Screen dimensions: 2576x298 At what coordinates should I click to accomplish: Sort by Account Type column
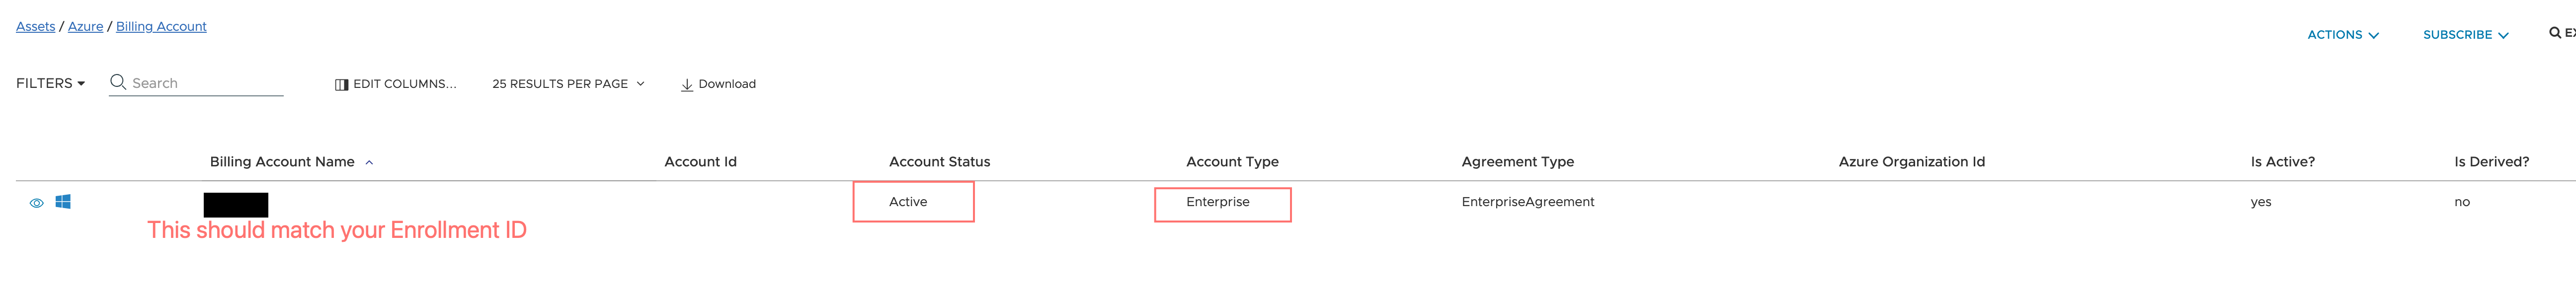pyautogui.click(x=1232, y=162)
